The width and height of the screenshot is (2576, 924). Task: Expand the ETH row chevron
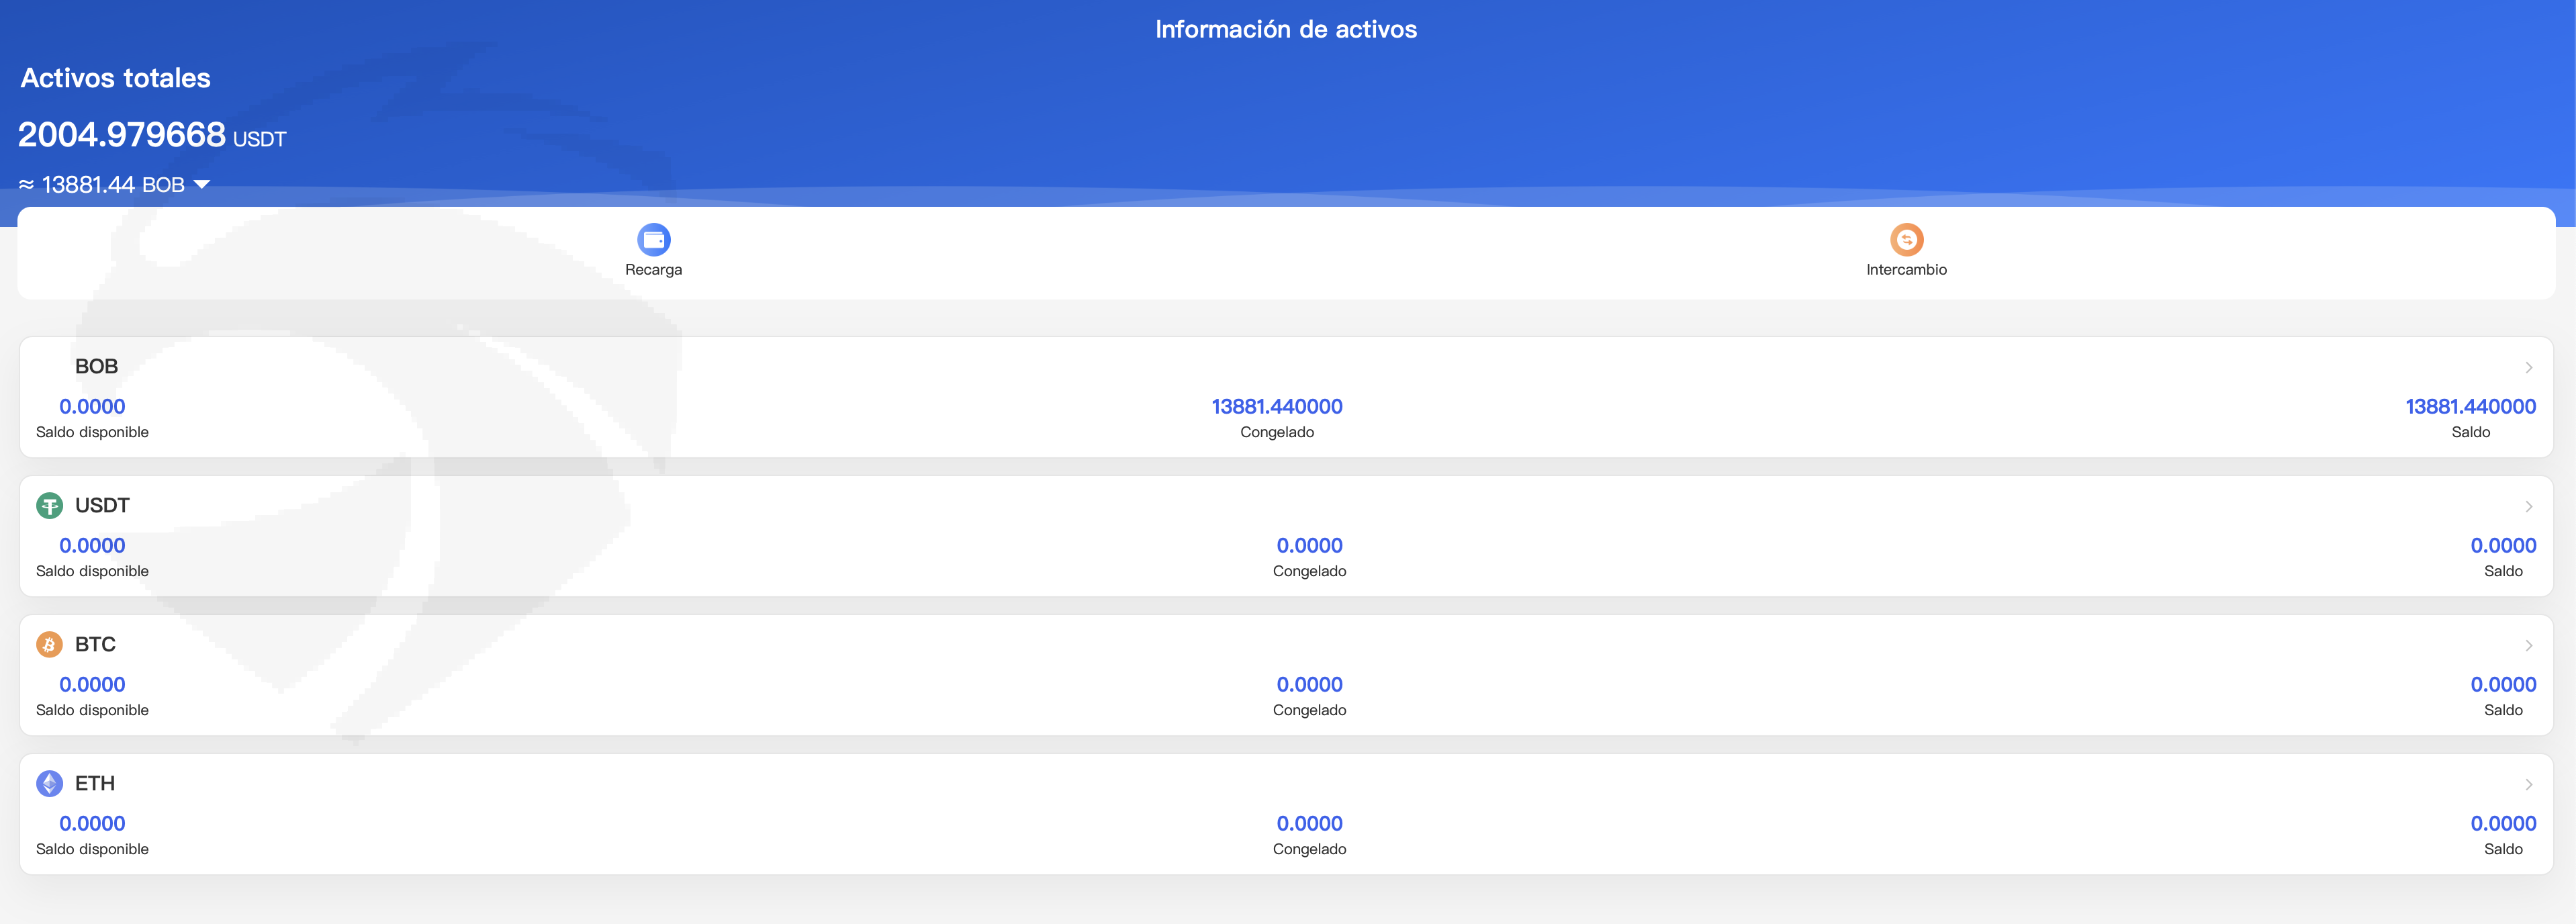tap(2528, 785)
